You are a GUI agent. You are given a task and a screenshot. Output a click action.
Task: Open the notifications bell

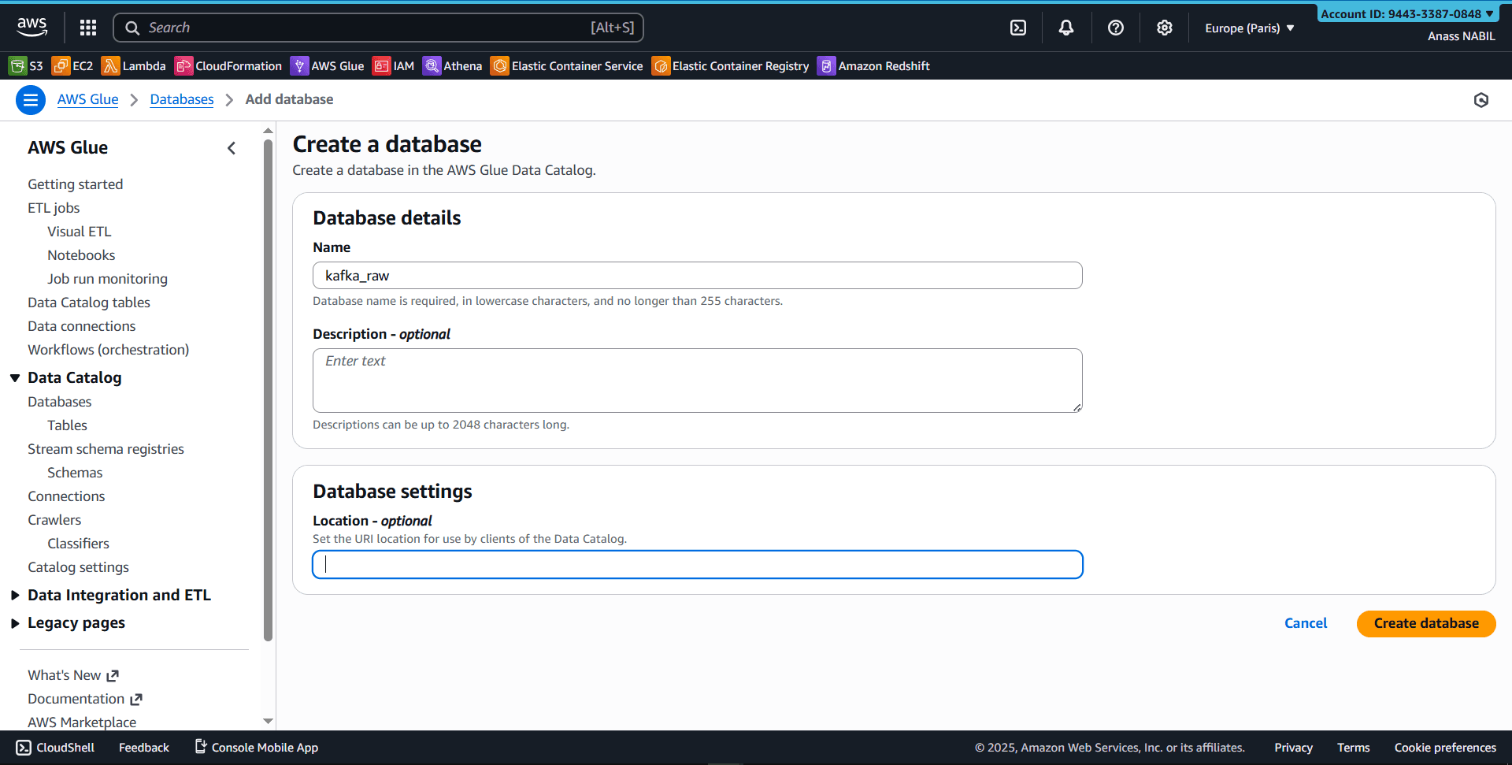click(x=1066, y=28)
